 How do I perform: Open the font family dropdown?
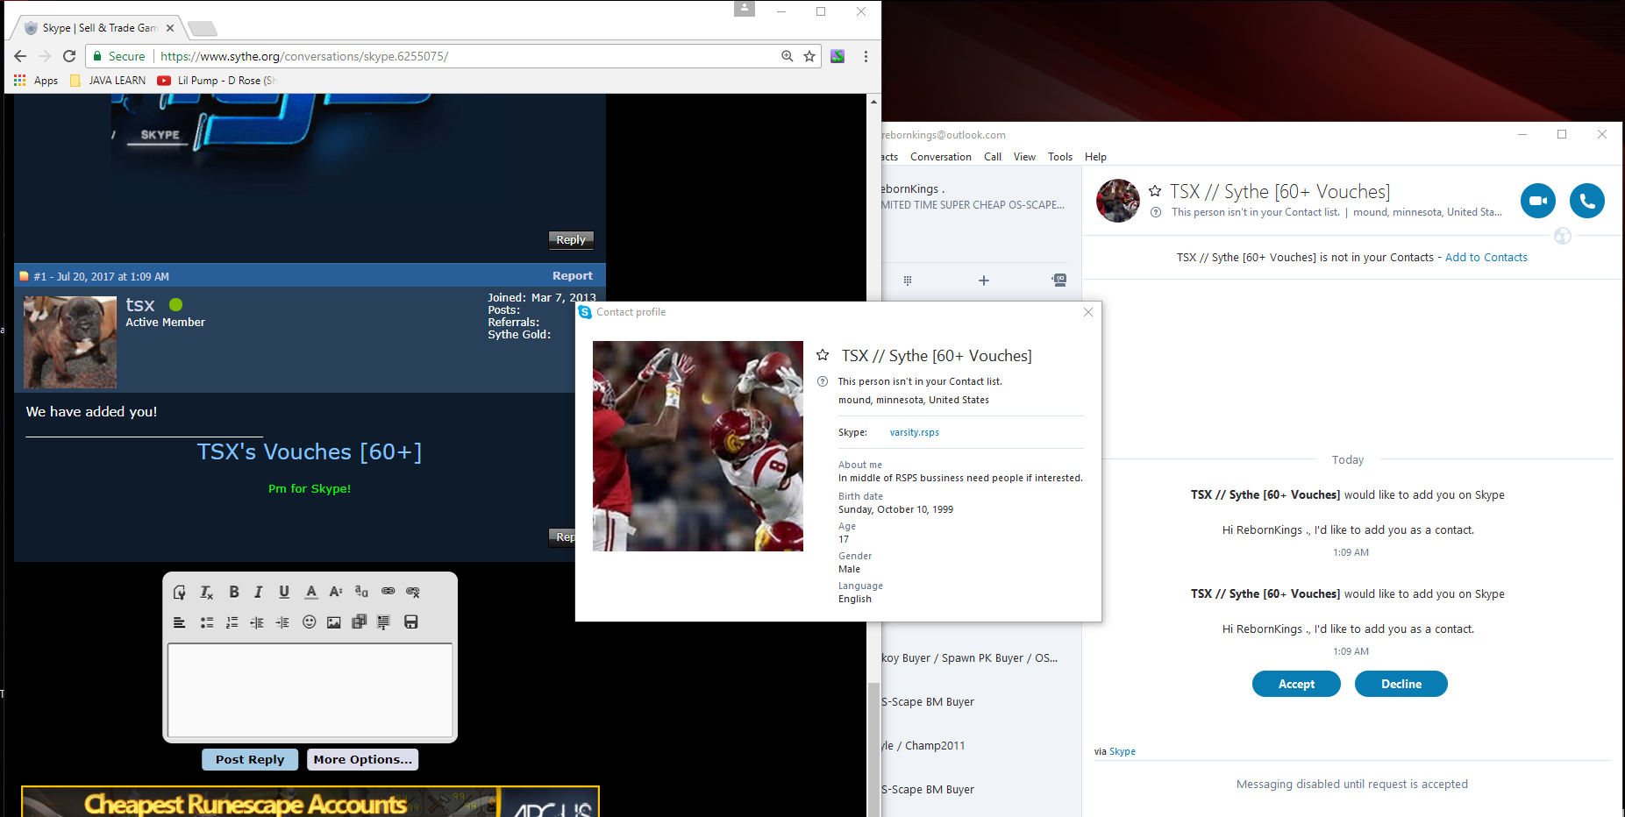[x=361, y=593]
